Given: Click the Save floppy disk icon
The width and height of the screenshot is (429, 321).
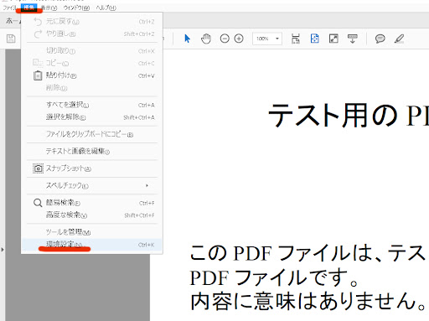Looking at the screenshot, I should [11, 39].
